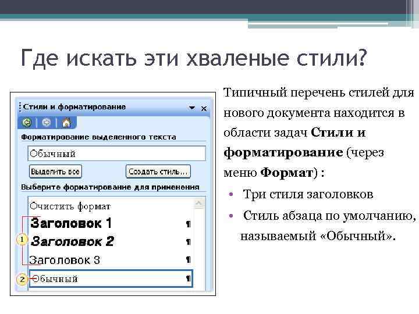
Task: Click the Обычный formatting field of selected text
Action: pos(117,154)
